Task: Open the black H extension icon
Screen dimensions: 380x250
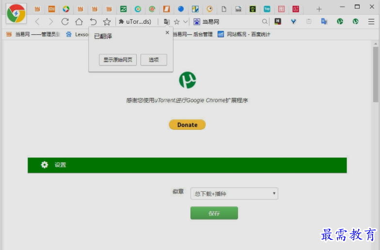Action: tap(278, 21)
